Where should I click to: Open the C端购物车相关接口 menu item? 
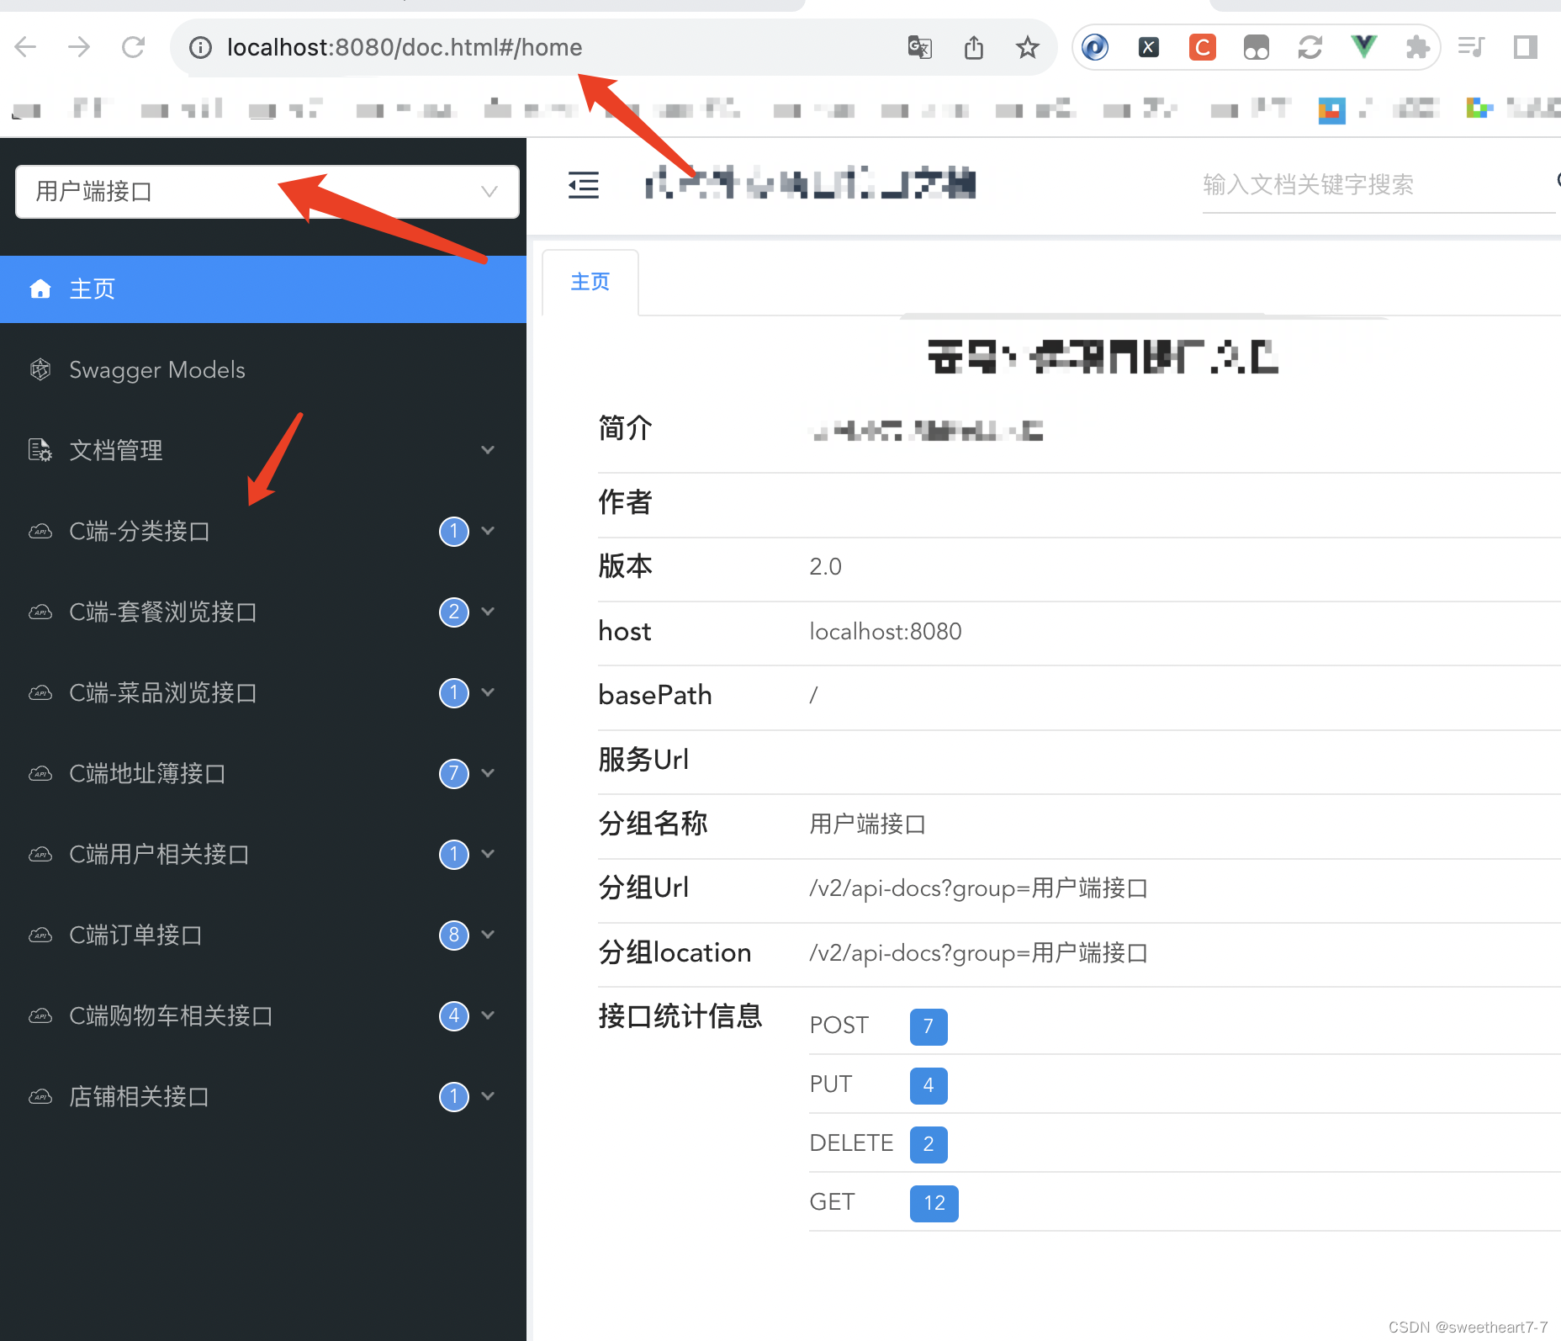pyautogui.click(x=263, y=1016)
